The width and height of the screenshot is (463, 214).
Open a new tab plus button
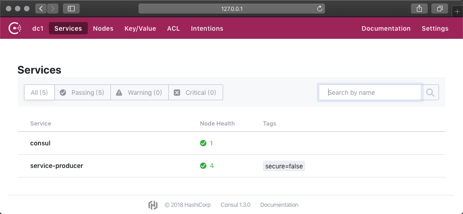click(457, 11)
